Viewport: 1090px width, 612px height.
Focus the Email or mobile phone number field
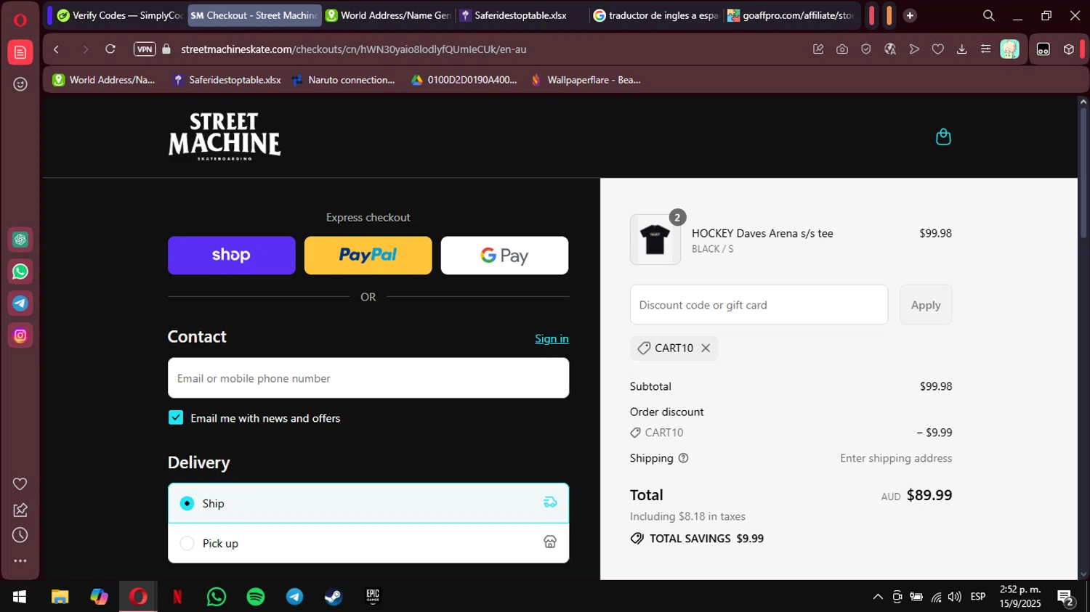click(368, 378)
